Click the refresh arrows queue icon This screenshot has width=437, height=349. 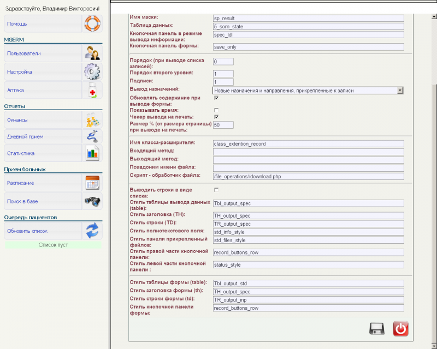click(92, 231)
